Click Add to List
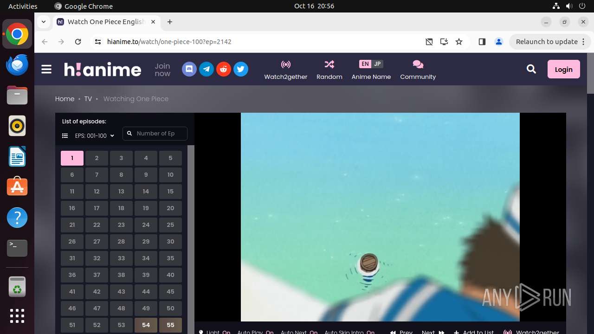This screenshot has width=594, height=334. click(474, 331)
